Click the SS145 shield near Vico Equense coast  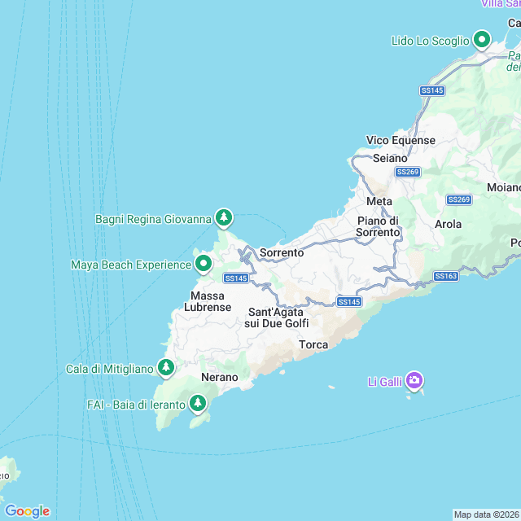pyautogui.click(x=432, y=90)
